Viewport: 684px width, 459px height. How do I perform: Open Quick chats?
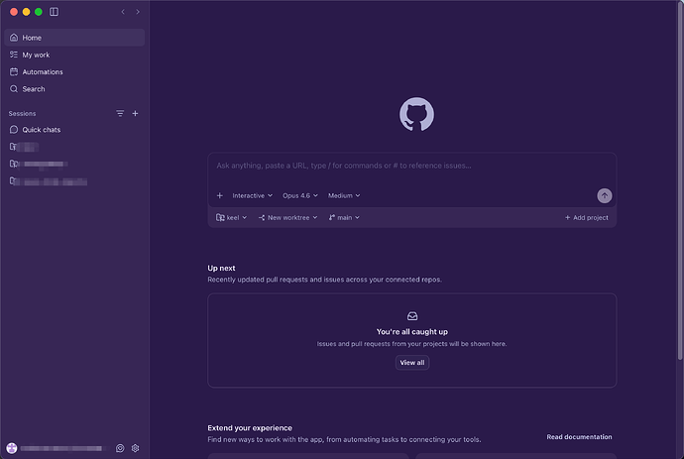point(74,130)
